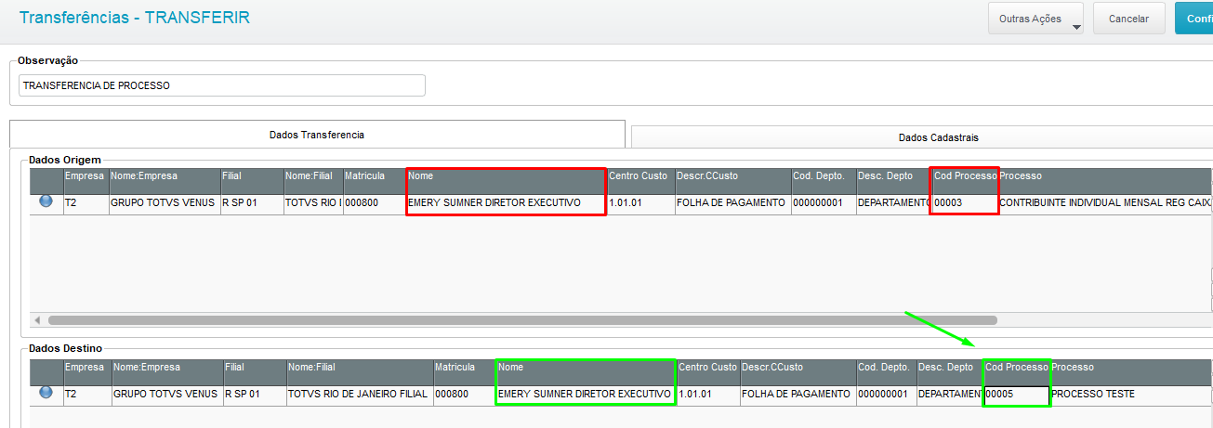Switch to the Dados Cadastrais tab
Viewport: 1213px width, 428px height.
[x=922, y=136]
